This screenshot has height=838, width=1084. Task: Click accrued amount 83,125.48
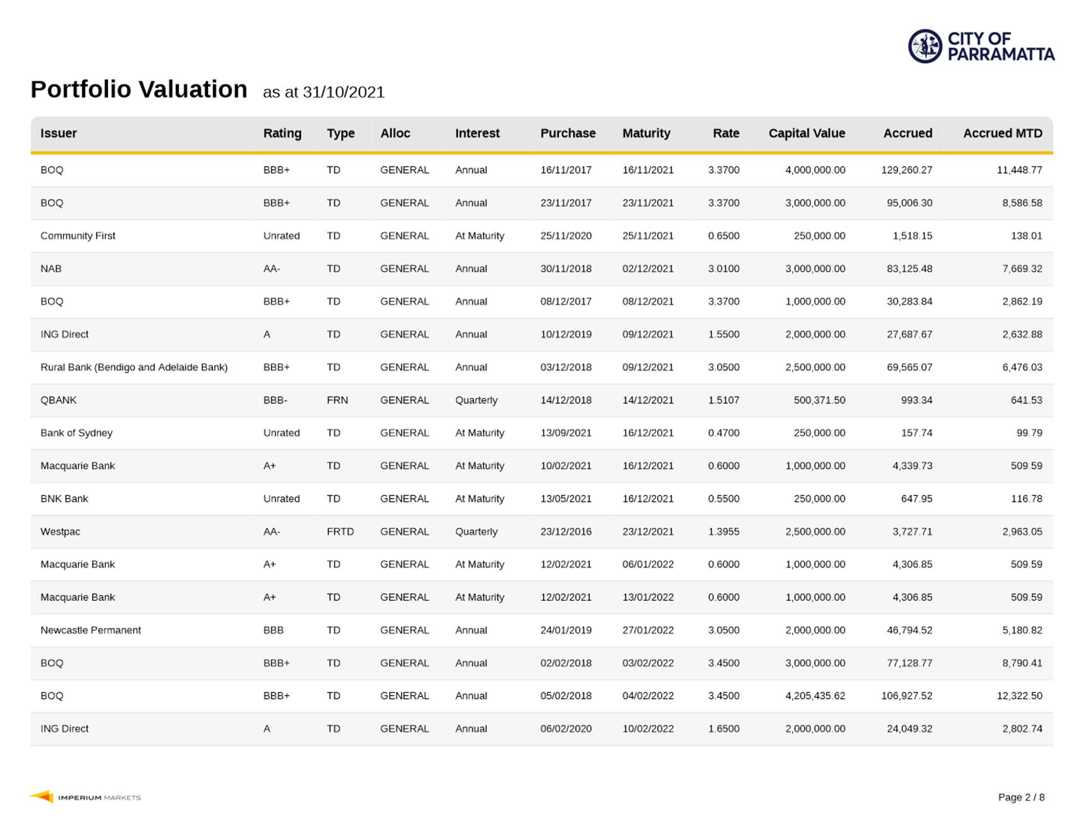click(x=909, y=269)
